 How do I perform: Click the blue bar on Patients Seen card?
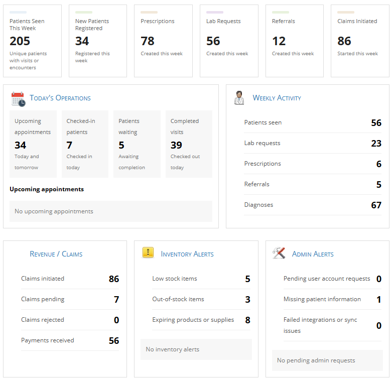[x=18, y=12]
